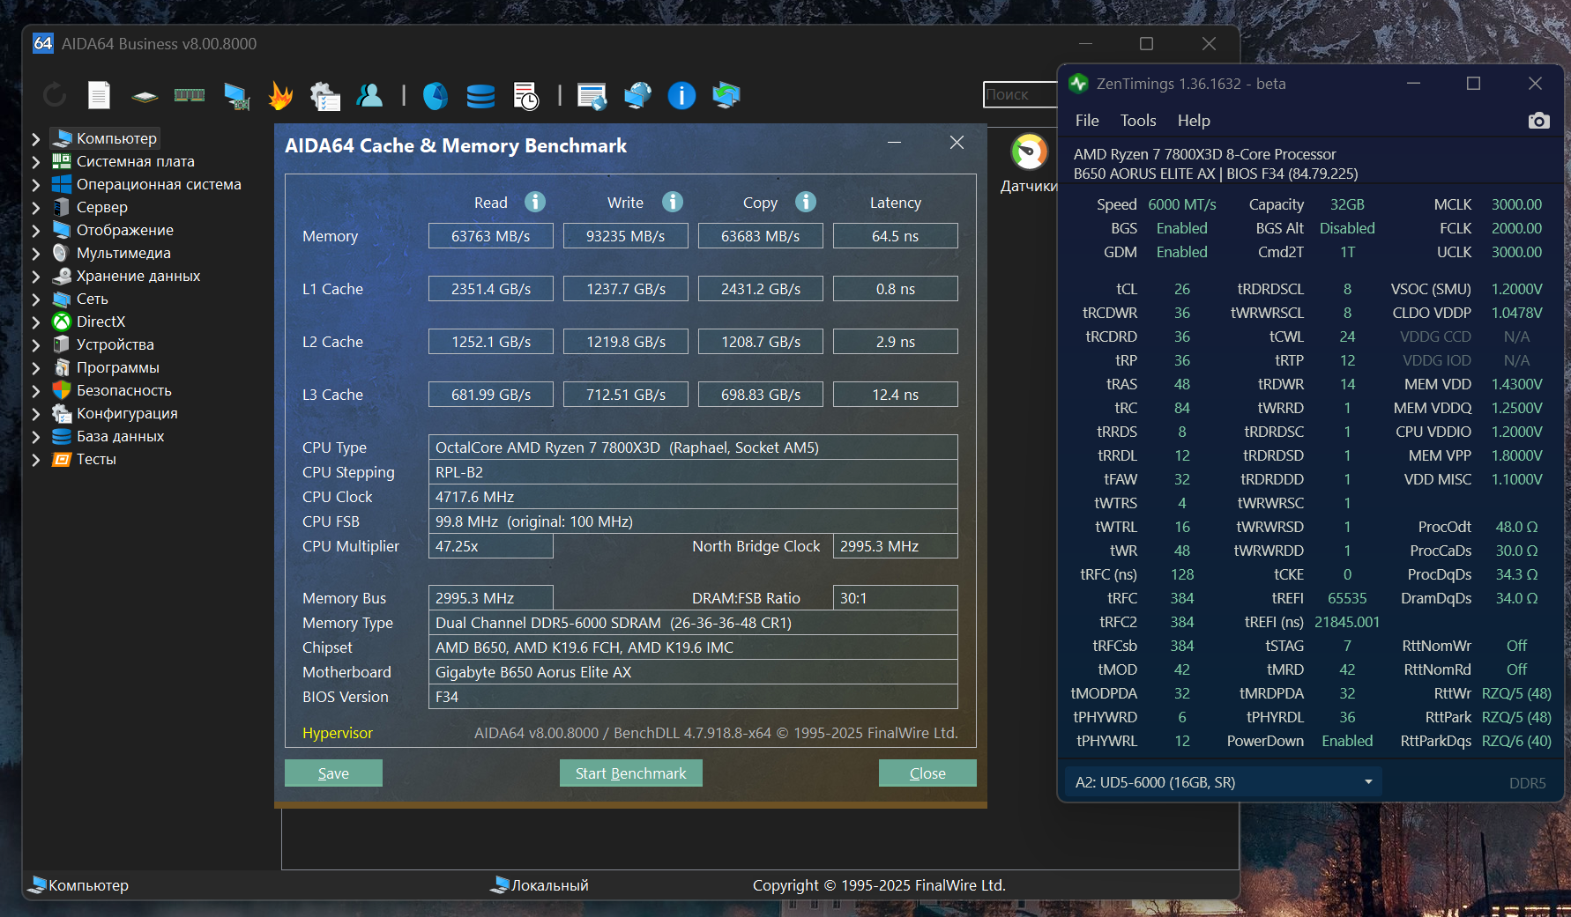Open the Help menu in ZenTimings

tap(1194, 121)
